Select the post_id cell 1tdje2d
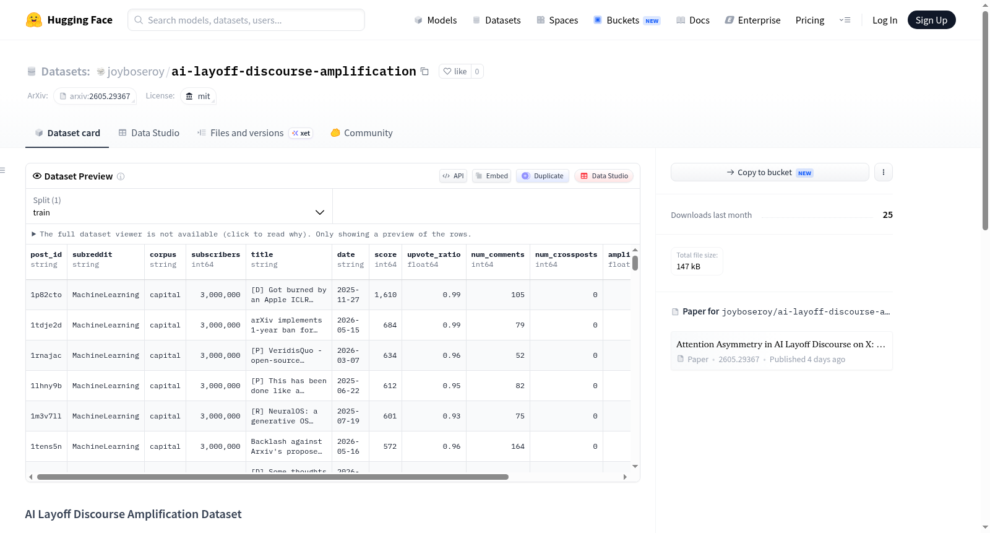 click(x=46, y=325)
